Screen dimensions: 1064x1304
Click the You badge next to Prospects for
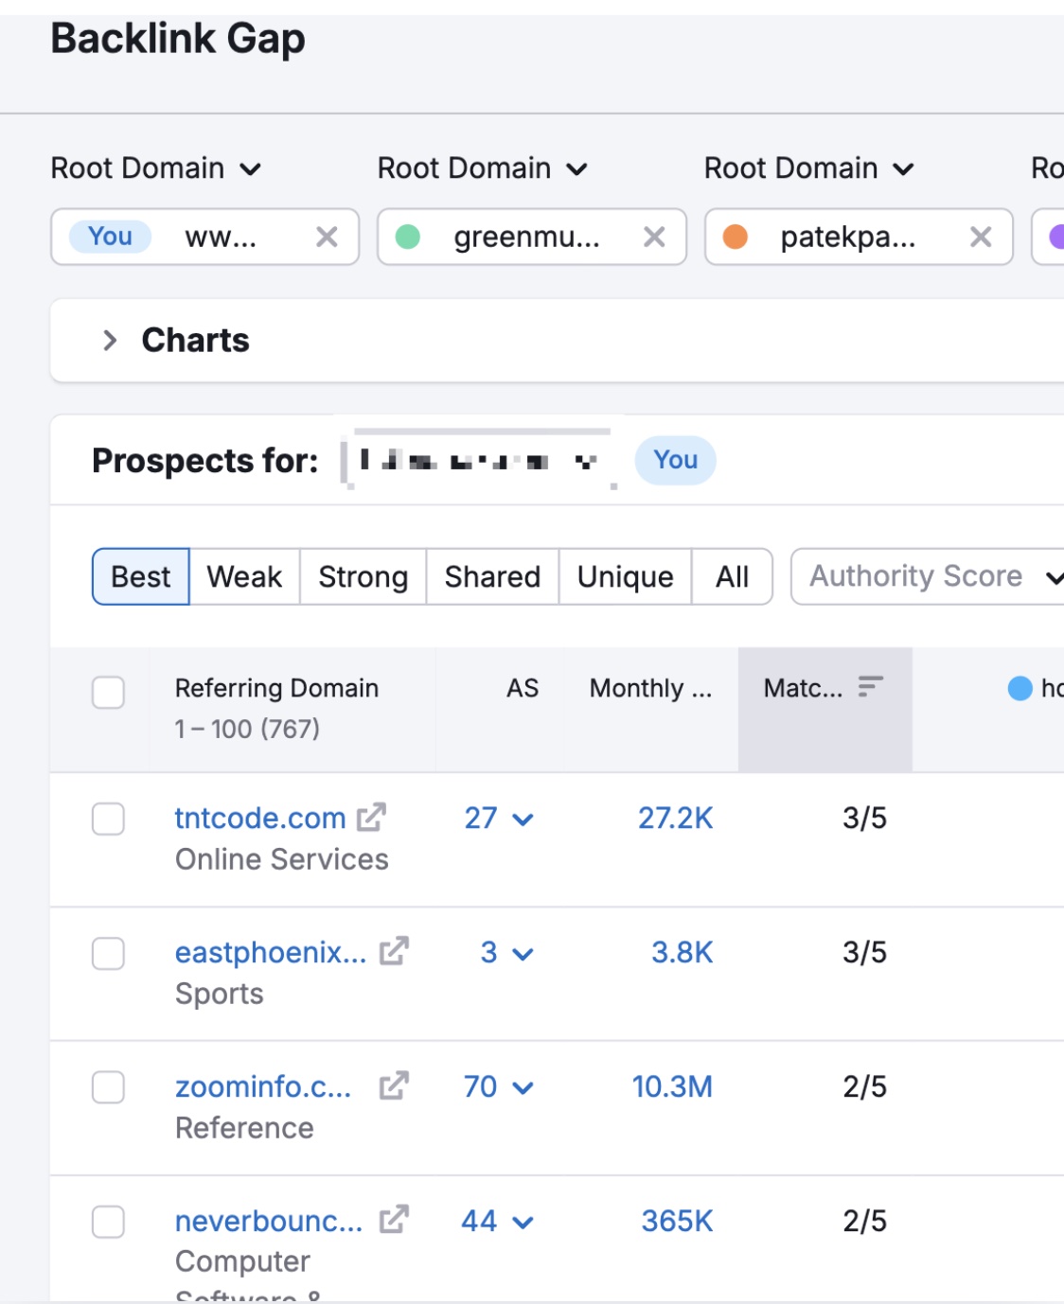pyautogui.click(x=675, y=460)
